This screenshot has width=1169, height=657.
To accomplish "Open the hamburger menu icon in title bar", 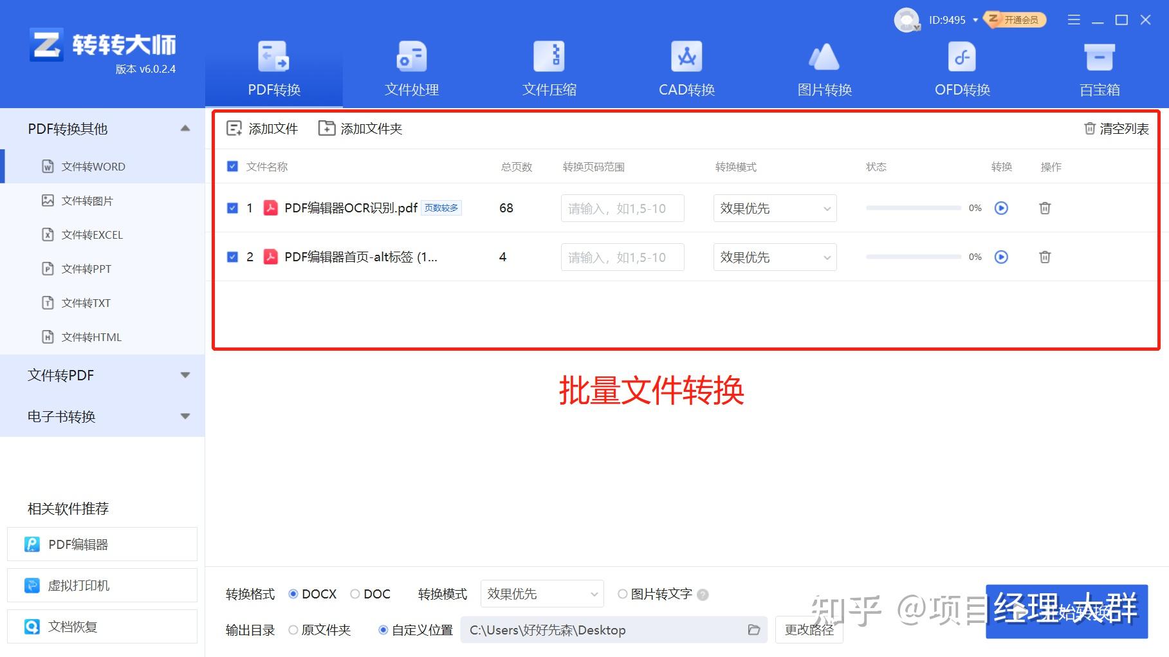I will 1074,20.
